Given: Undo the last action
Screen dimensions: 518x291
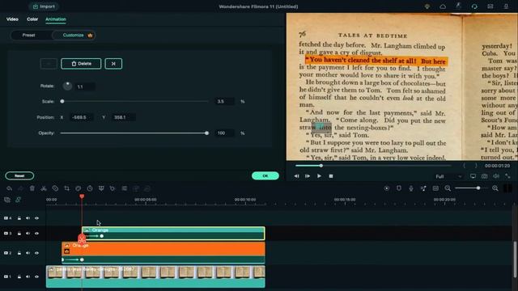Looking at the screenshot, I should tap(9, 188).
